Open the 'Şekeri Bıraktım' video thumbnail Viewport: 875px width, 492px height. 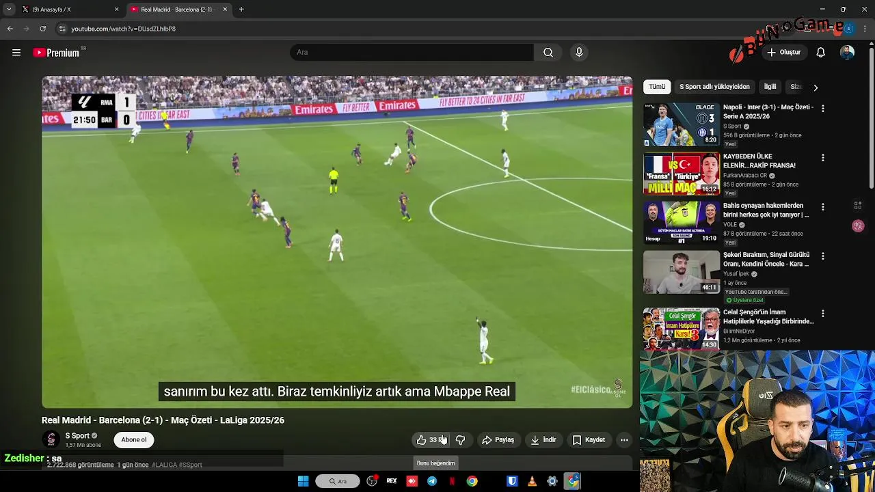[x=682, y=272]
